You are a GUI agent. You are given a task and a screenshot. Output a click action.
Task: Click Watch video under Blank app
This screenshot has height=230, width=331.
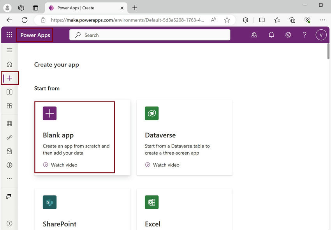pyautogui.click(x=60, y=165)
